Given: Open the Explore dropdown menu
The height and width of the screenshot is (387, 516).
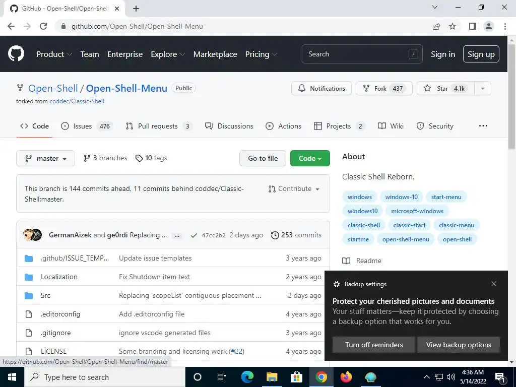Looking at the screenshot, I should pyautogui.click(x=168, y=54).
